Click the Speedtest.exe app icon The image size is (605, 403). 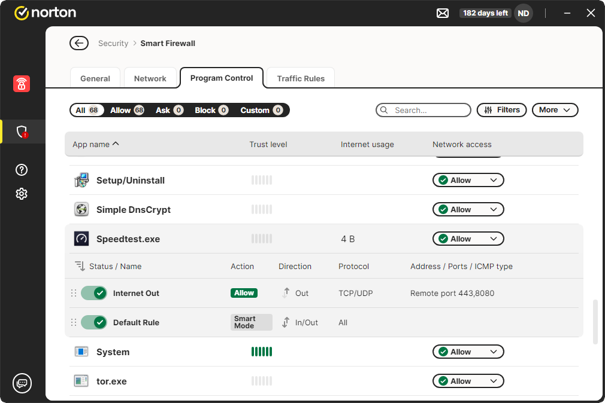coord(81,239)
